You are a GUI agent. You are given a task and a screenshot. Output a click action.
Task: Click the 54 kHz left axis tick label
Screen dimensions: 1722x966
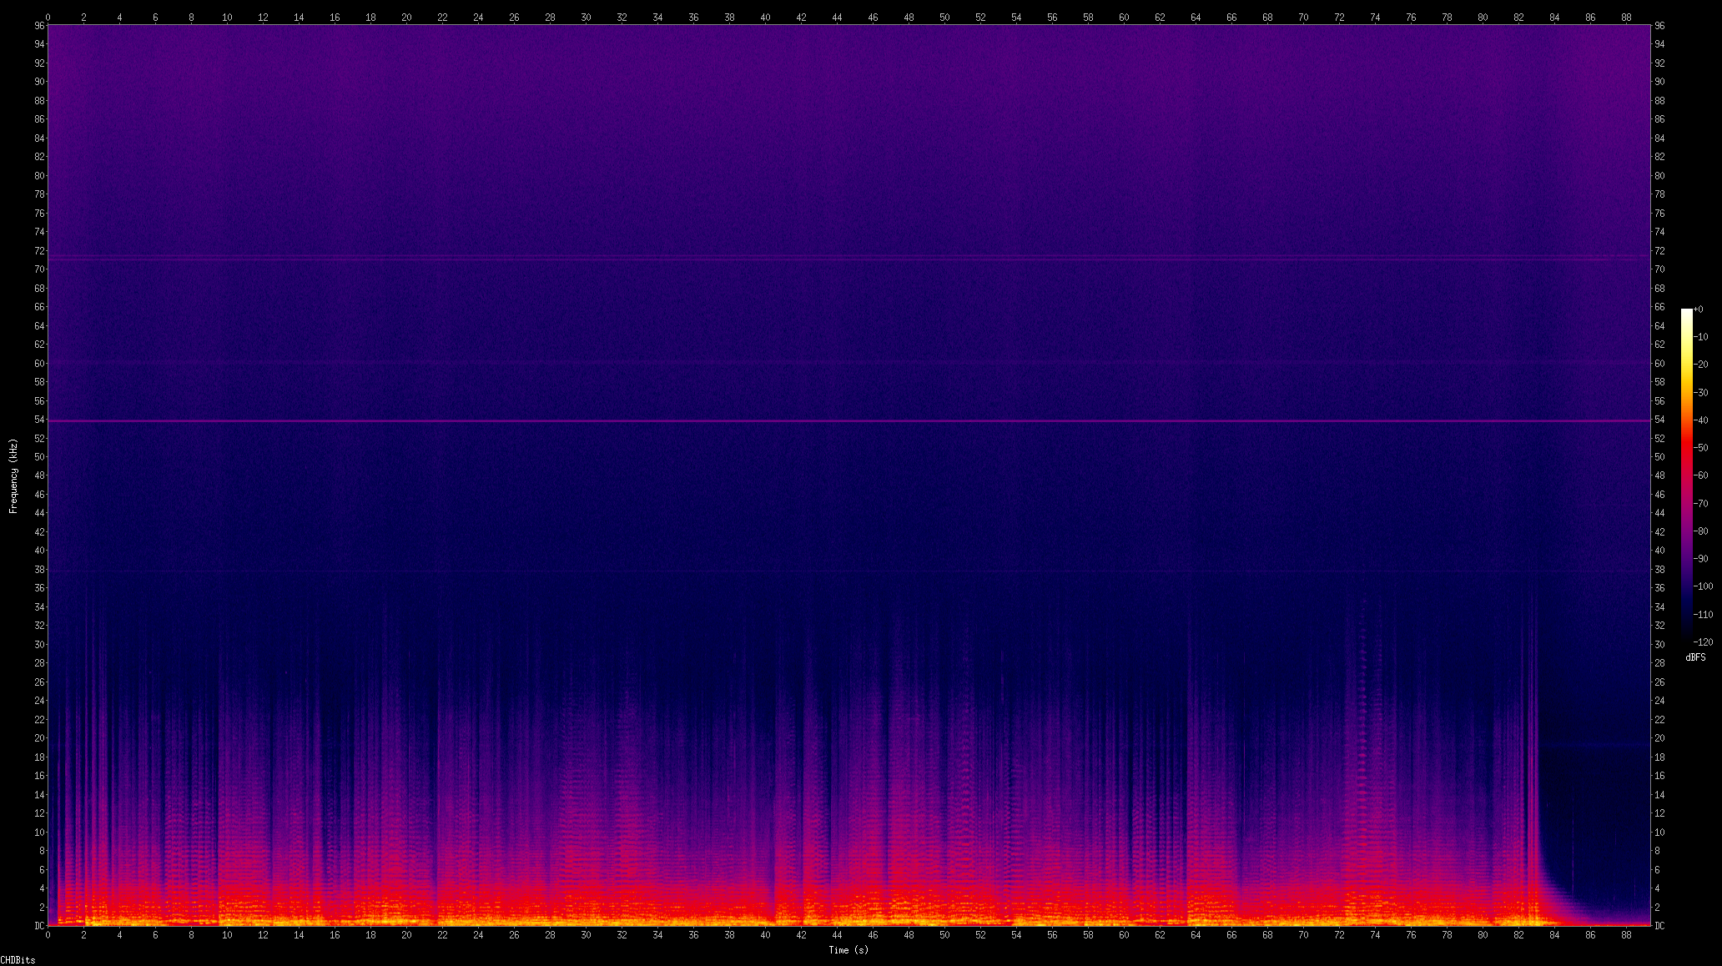coord(39,420)
